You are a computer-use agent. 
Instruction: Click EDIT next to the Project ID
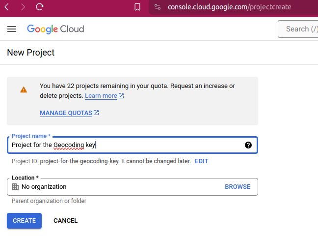pos(201,161)
